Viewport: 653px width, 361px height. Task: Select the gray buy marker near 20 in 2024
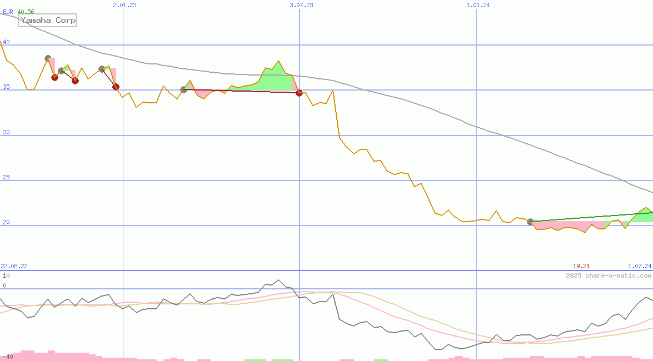pos(530,222)
